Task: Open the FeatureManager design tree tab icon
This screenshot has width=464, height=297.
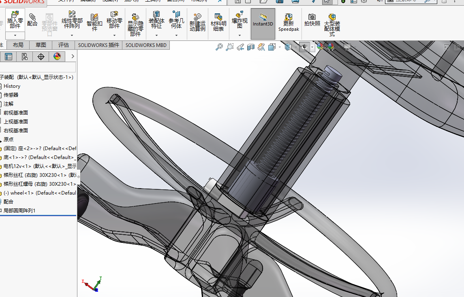Action: 8,56
